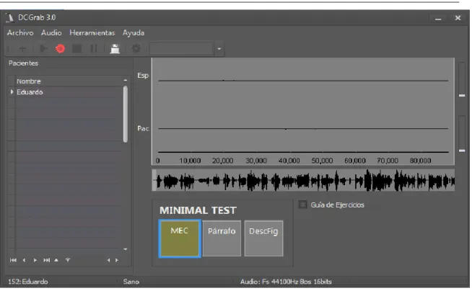
Task: Close the DCGrab window
Action: point(458,18)
